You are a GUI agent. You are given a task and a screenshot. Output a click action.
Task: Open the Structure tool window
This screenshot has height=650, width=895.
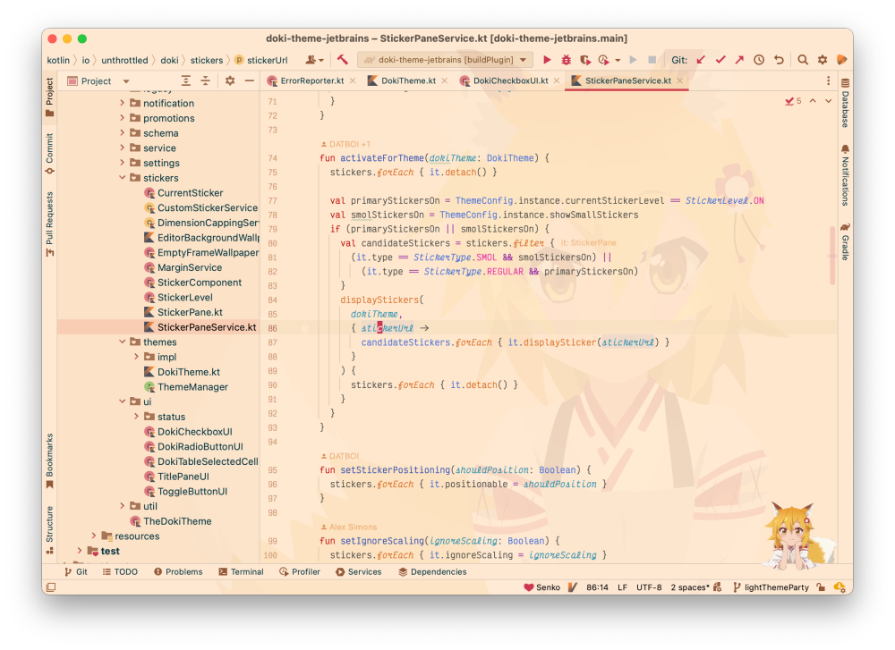[49, 529]
